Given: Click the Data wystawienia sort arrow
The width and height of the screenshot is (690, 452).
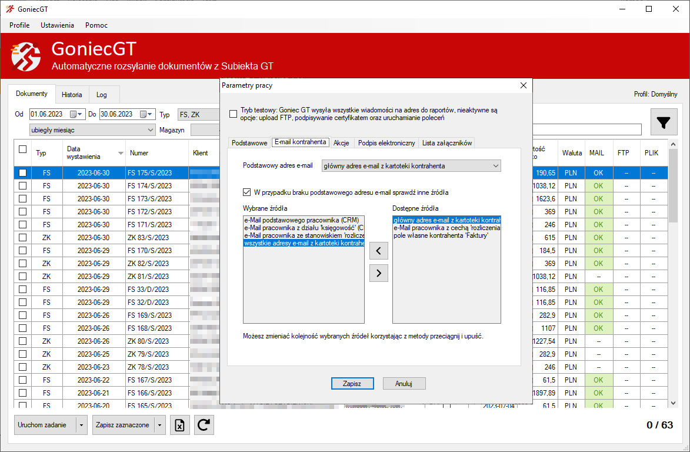Looking at the screenshot, I should pos(121,153).
